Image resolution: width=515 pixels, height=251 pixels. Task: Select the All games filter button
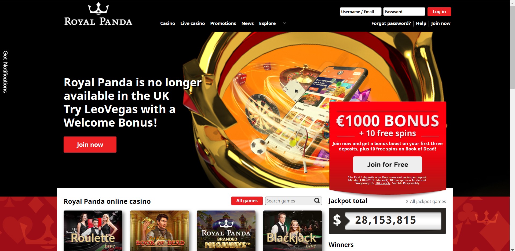point(247,201)
